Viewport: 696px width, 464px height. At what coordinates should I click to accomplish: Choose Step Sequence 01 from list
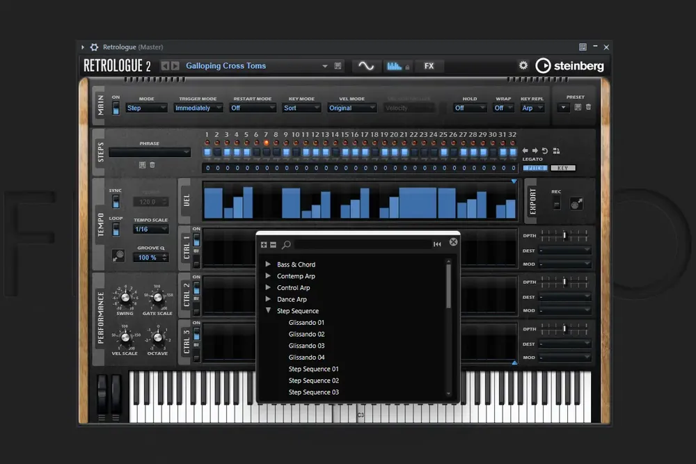coord(313,369)
